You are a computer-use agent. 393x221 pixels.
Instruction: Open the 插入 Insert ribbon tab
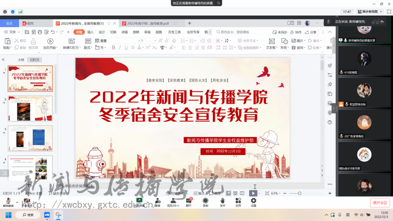coord(90,32)
